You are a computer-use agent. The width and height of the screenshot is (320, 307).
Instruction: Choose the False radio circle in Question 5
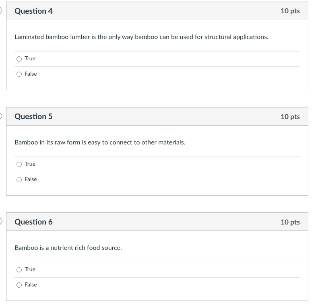click(19, 179)
